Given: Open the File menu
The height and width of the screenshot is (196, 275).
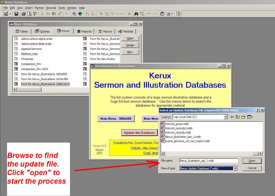Looking at the screenshot, I should tap(6, 8).
